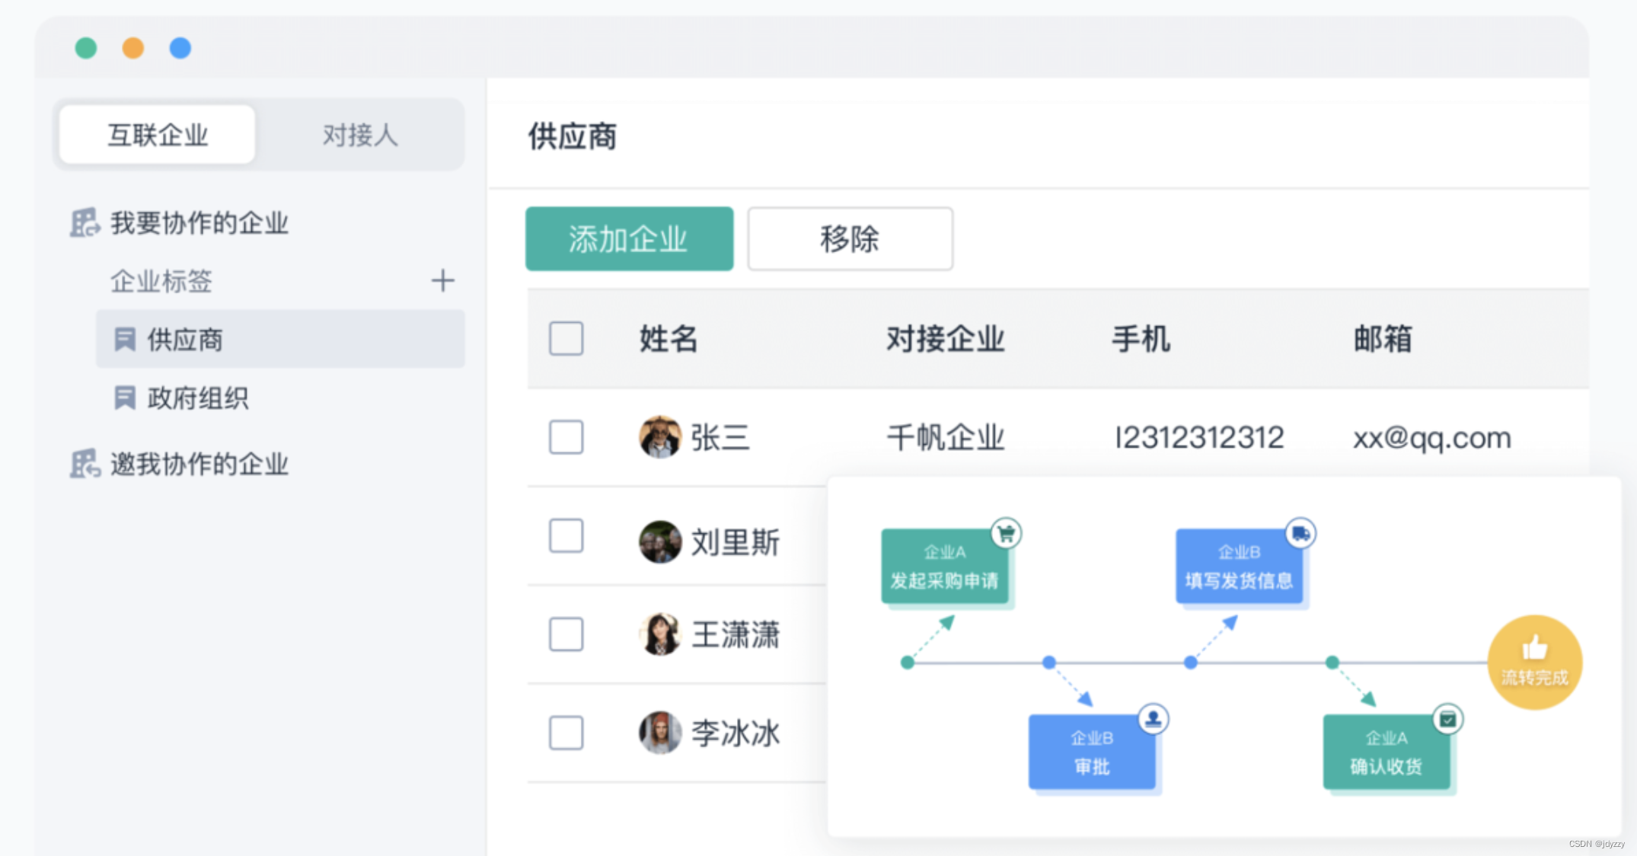Select the 互联企业 tab
This screenshot has width=1637, height=856.
click(x=158, y=136)
